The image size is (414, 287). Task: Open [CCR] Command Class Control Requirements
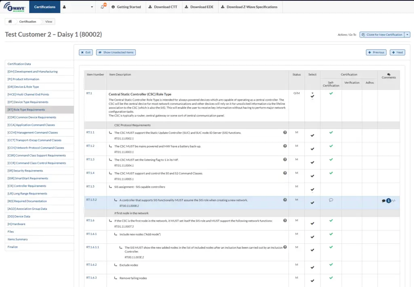pos(39,163)
